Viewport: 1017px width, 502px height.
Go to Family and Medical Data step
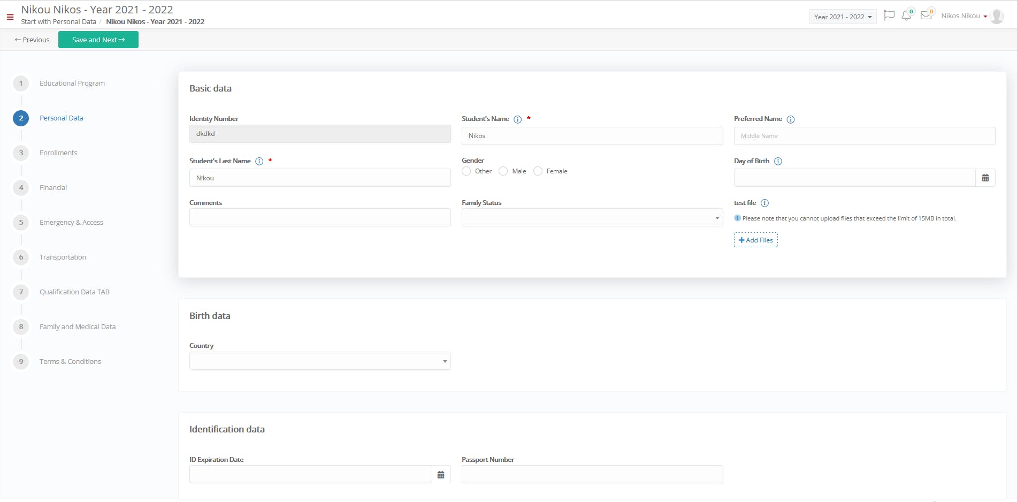point(78,326)
